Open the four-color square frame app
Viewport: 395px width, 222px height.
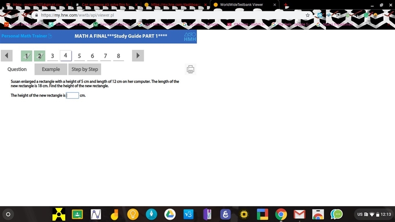coord(263,215)
